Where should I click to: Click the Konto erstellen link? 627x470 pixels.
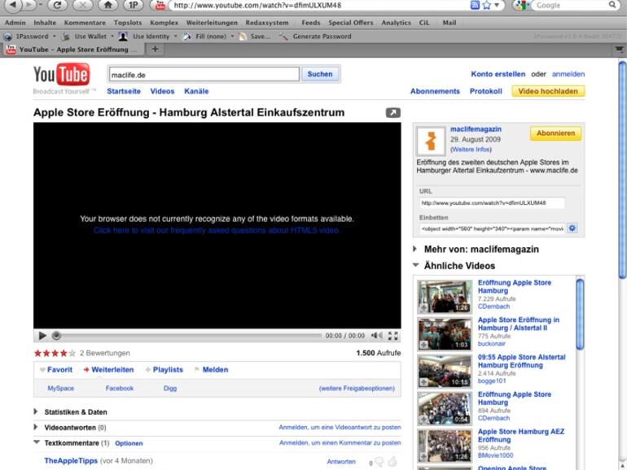[498, 74]
